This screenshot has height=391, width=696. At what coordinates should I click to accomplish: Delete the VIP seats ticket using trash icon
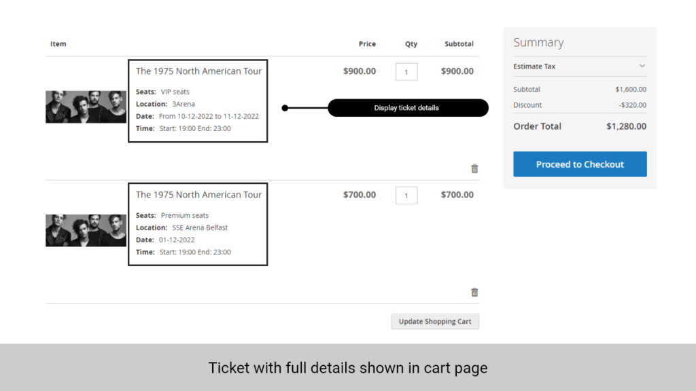[x=474, y=168]
